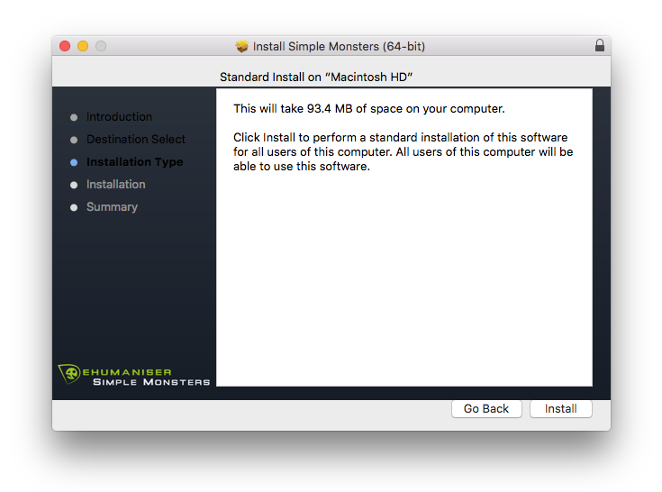Click the blue bullet beside Installation Type
Viewport: 662px width, 492px height.
(x=74, y=162)
